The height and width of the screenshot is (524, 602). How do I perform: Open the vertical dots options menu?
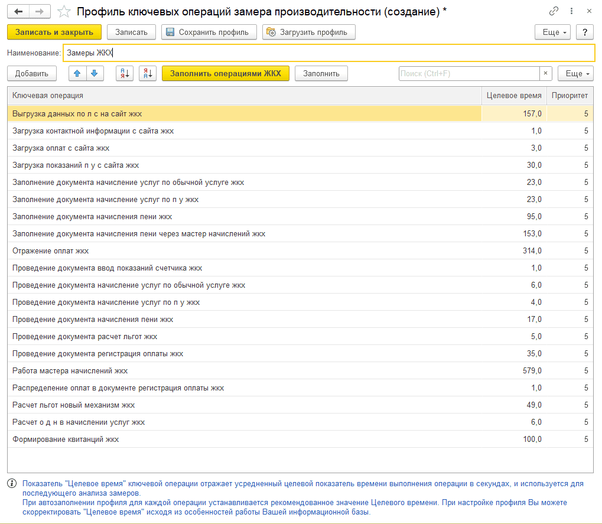tap(572, 11)
